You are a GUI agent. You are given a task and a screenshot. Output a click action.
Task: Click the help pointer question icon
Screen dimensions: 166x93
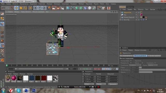pos(99,8)
